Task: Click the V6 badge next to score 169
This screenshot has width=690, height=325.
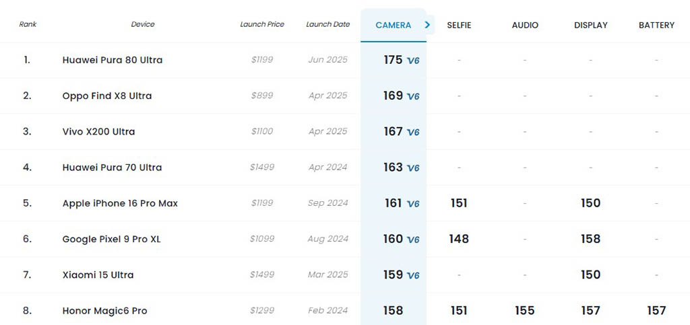Action: [x=413, y=96]
